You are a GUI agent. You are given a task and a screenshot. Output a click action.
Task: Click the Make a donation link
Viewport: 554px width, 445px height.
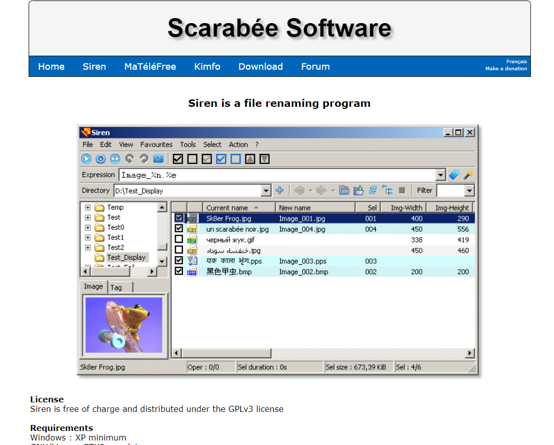click(x=506, y=68)
